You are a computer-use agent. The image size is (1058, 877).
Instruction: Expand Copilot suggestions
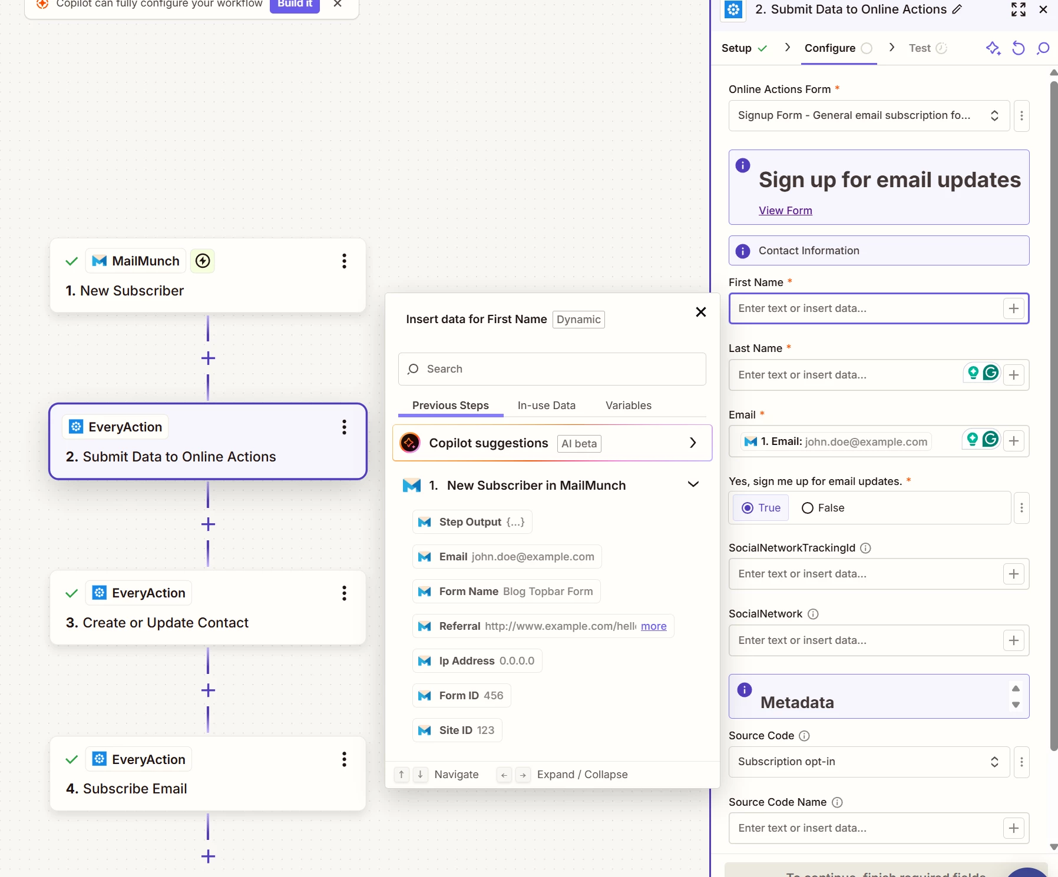coord(552,443)
